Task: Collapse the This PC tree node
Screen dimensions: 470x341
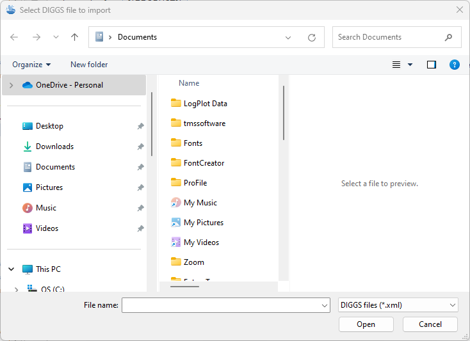Action: [x=11, y=269]
